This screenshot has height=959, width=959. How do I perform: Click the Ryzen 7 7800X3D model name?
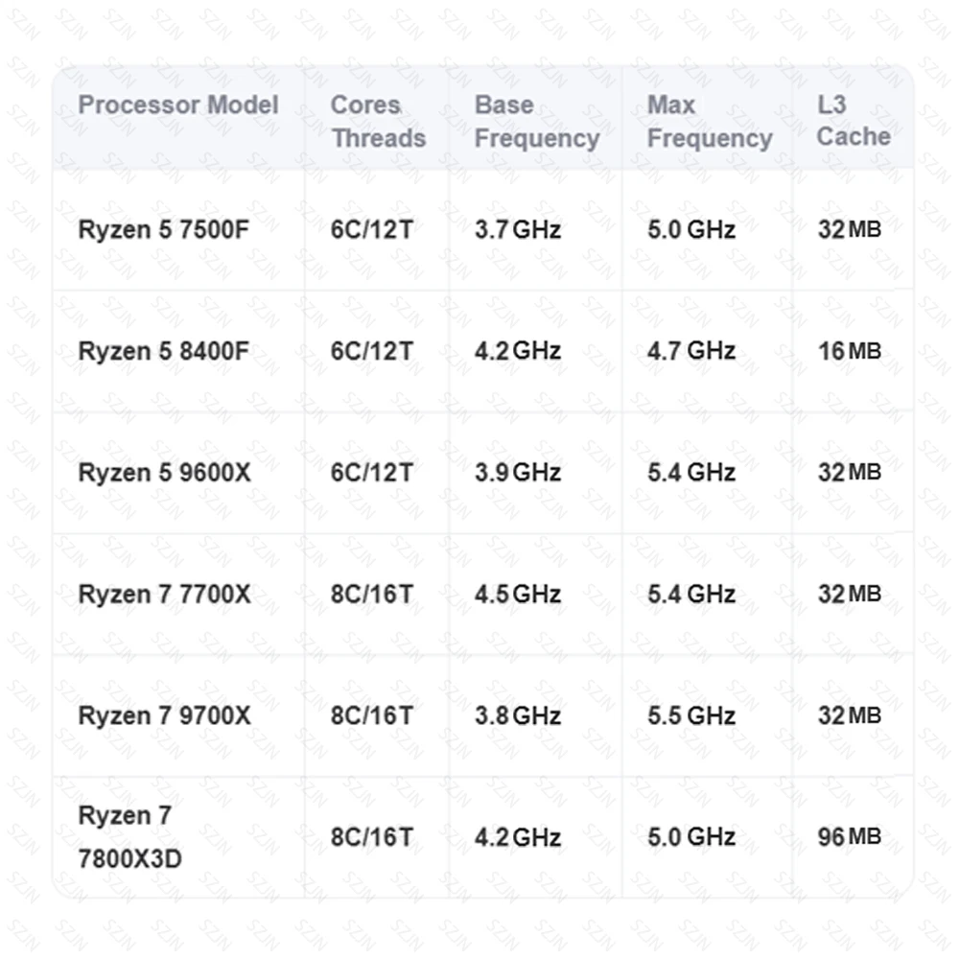coord(129,837)
